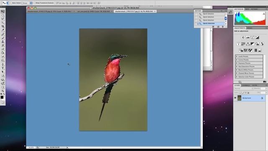
Task: Select the Brush tool
Action: (x=3, y=38)
